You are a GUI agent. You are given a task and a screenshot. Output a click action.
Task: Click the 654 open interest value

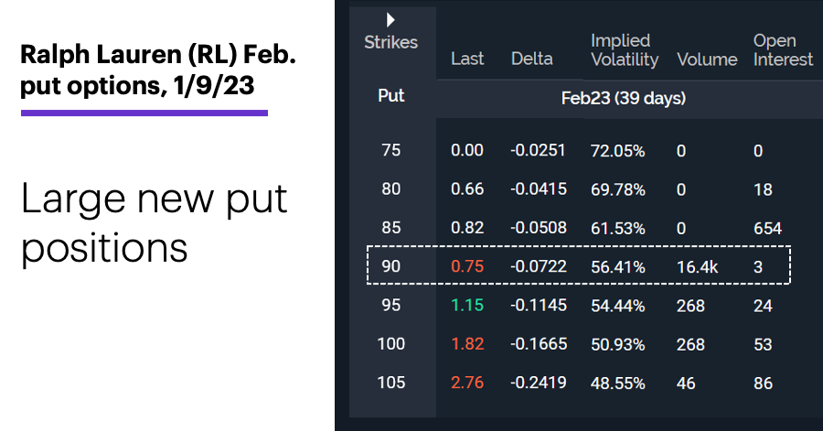tap(767, 229)
